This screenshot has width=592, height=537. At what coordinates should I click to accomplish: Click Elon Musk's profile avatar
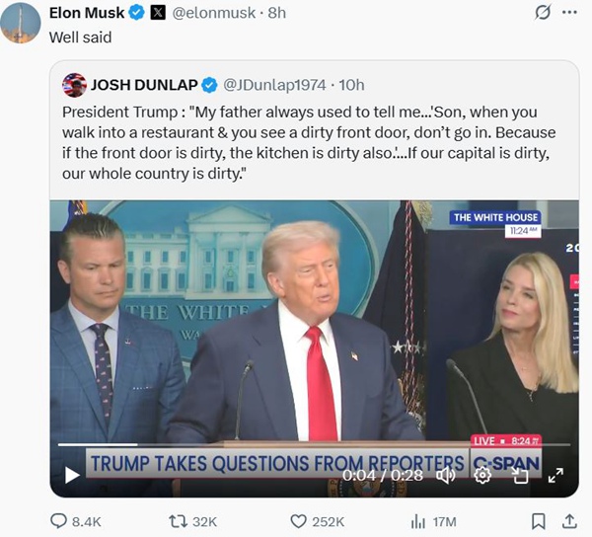coord(20,22)
